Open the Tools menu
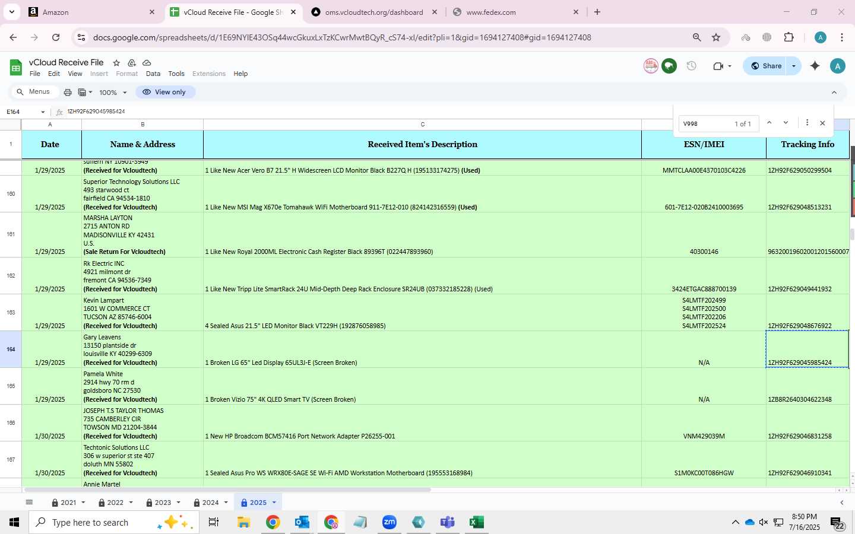Screen dimensions: 855x534 click(x=176, y=74)
